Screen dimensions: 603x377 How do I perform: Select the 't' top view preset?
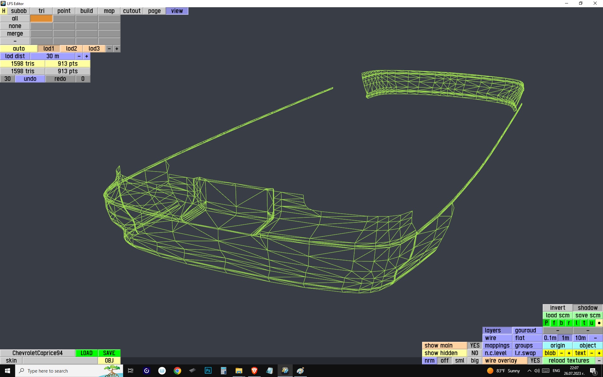pos(584,323)
